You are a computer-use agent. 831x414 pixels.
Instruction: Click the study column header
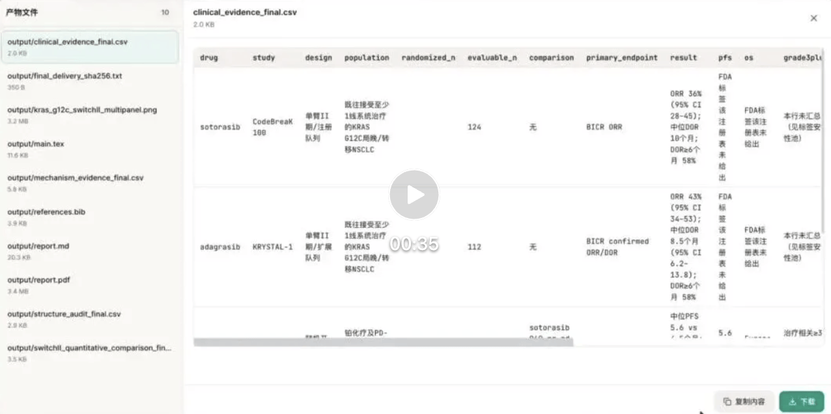264,58
